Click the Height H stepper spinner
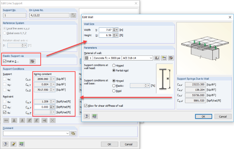This screenshot has width=234, height=149. tap(114, 35)
